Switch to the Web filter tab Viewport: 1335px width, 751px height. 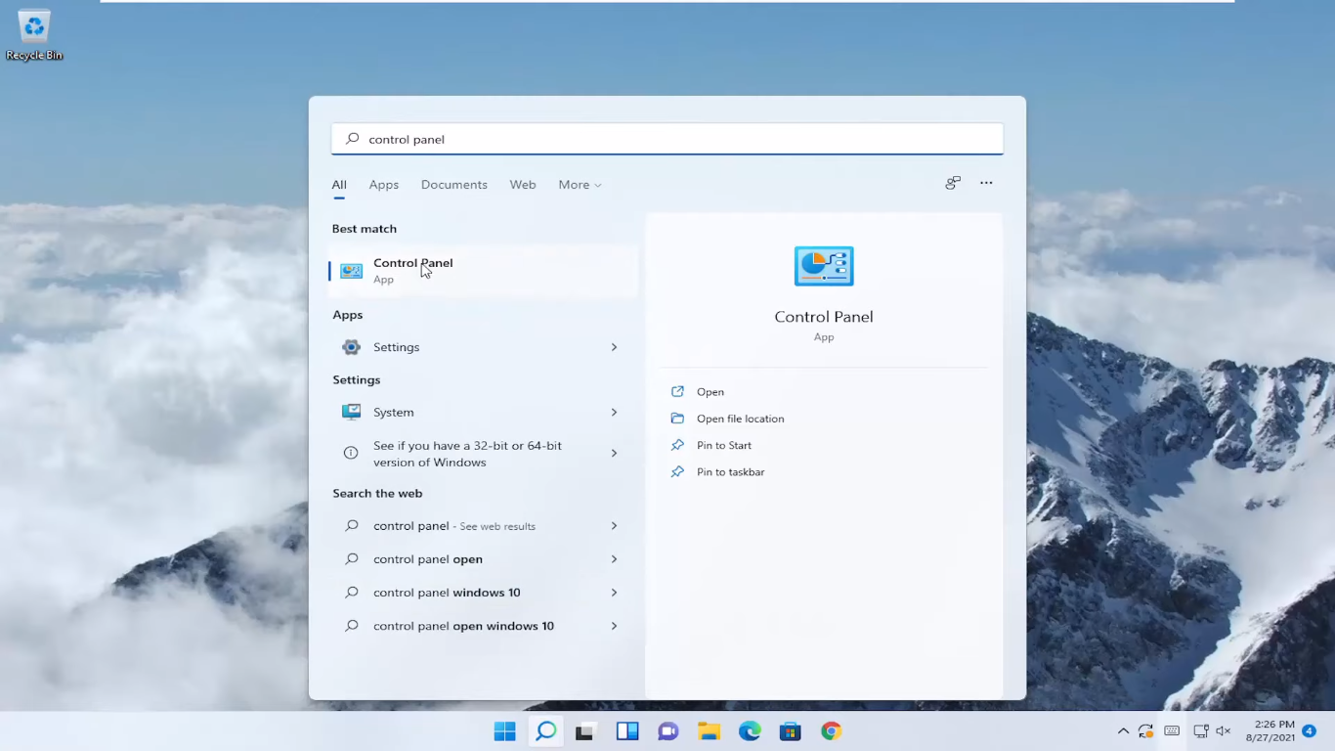point(523,185)
